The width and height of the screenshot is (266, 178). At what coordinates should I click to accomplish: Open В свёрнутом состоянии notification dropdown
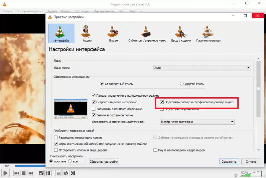coord(197,122)
